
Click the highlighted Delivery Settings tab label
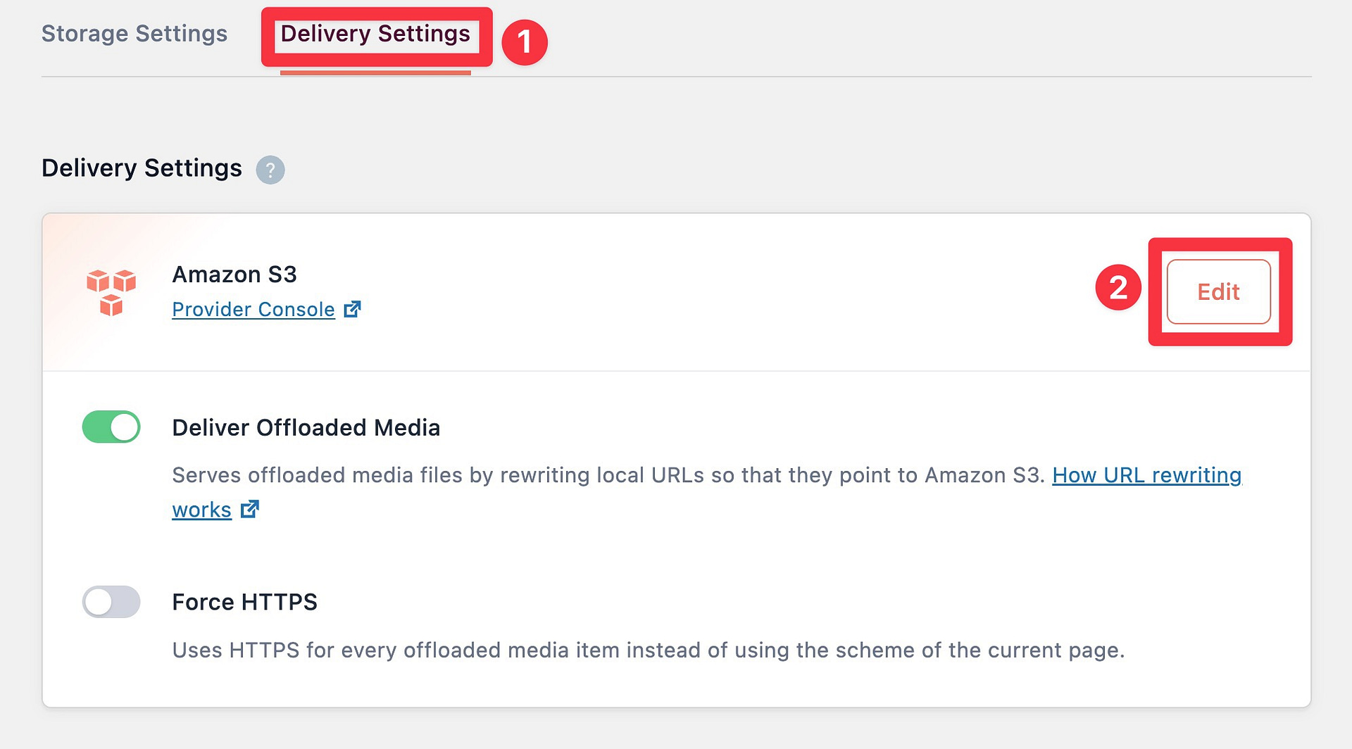[375, 33]
